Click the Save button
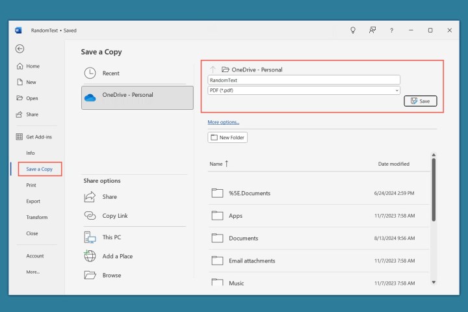 pyautogui.click(x=420, y=101)
